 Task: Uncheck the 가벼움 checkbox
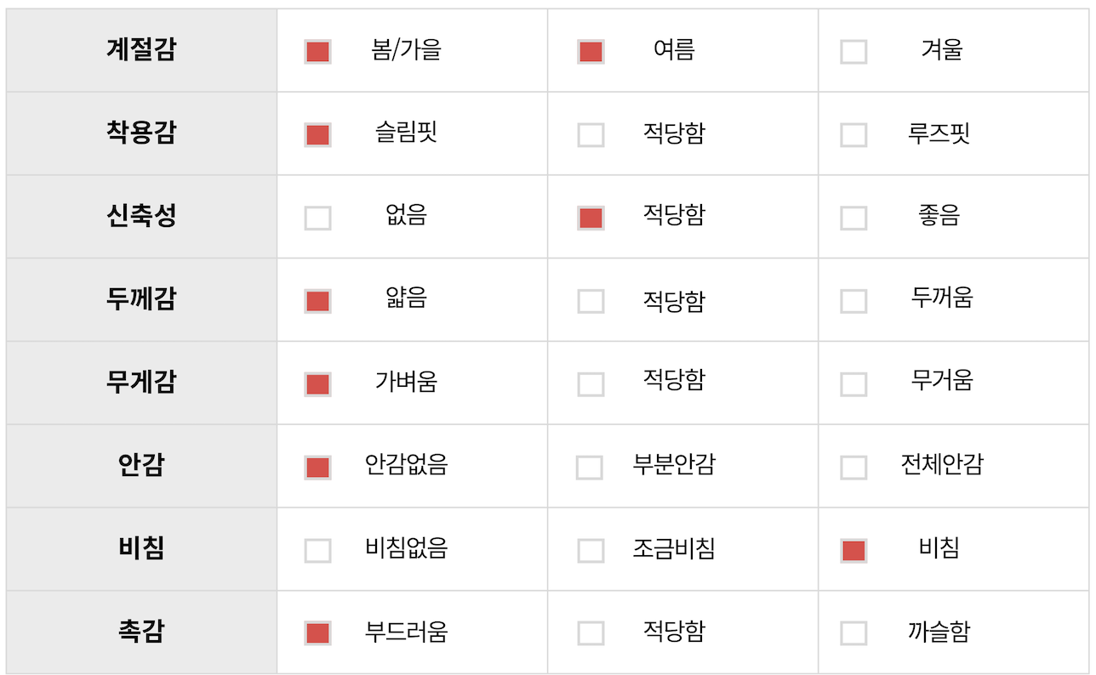tap(317, 384)
